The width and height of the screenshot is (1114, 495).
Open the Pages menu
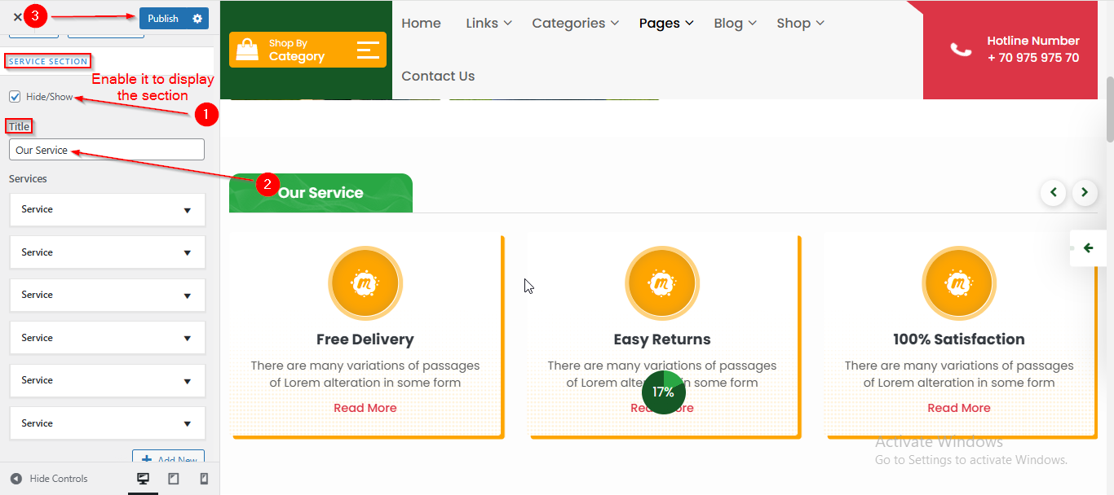coord(665,24)
